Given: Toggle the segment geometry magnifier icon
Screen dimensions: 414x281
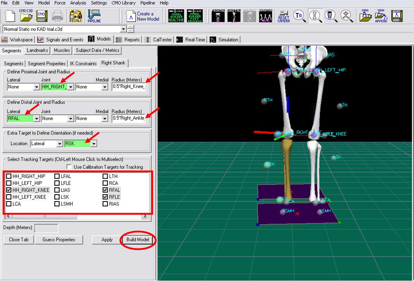Looking at the screenshot, I should point(330,16).
